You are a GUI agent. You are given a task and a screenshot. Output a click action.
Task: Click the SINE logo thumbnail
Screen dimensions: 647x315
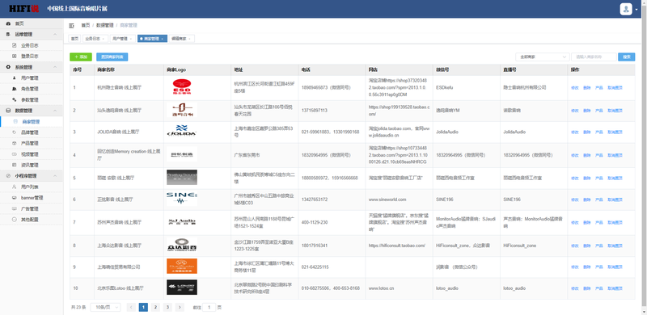[x=181, y=199]
